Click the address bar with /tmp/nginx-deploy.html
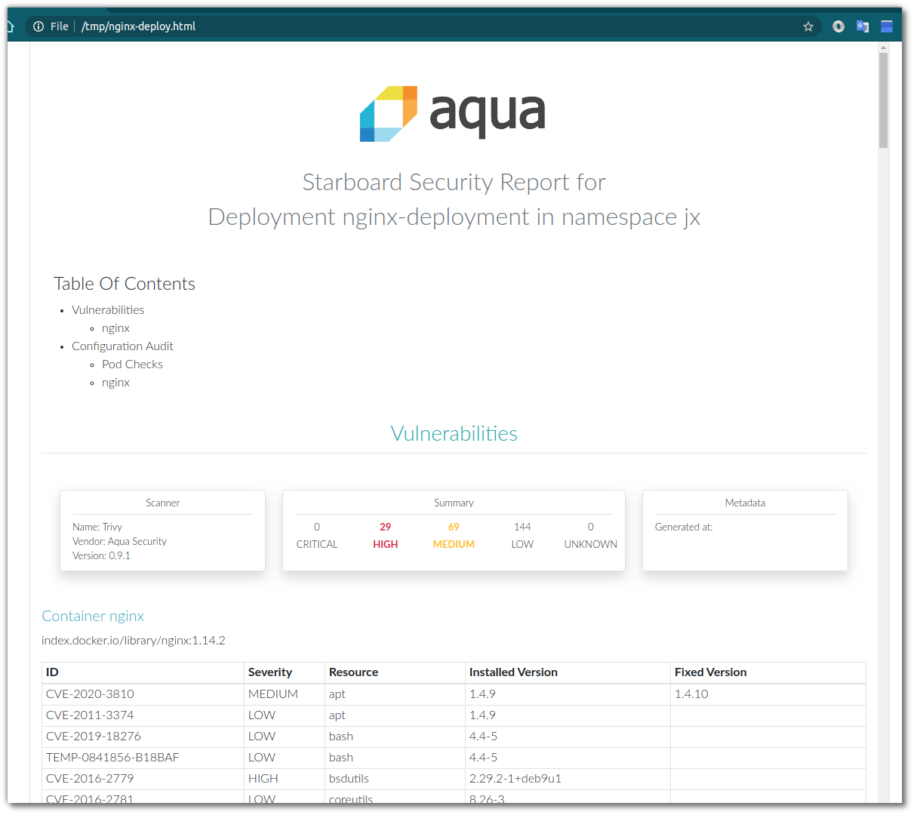914x815 pixels. tap(423, 26)
